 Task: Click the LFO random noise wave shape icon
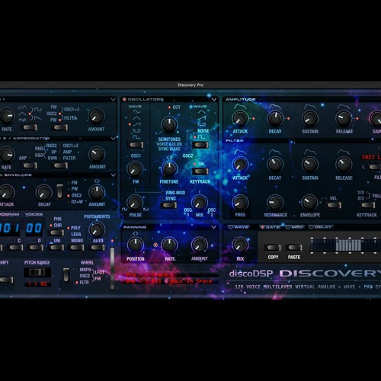[x=22, y=119]
